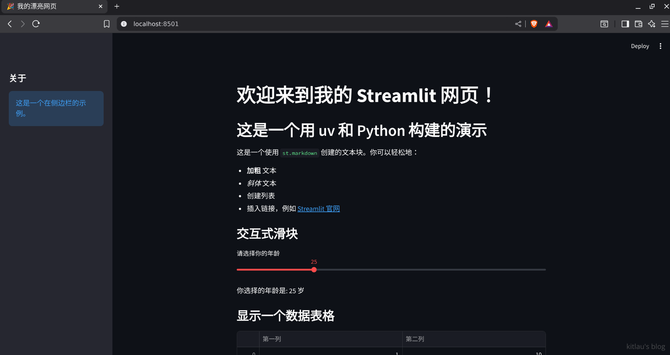Open the browser hamburger menu
This screenshot has width=670, height=355.
665,24
